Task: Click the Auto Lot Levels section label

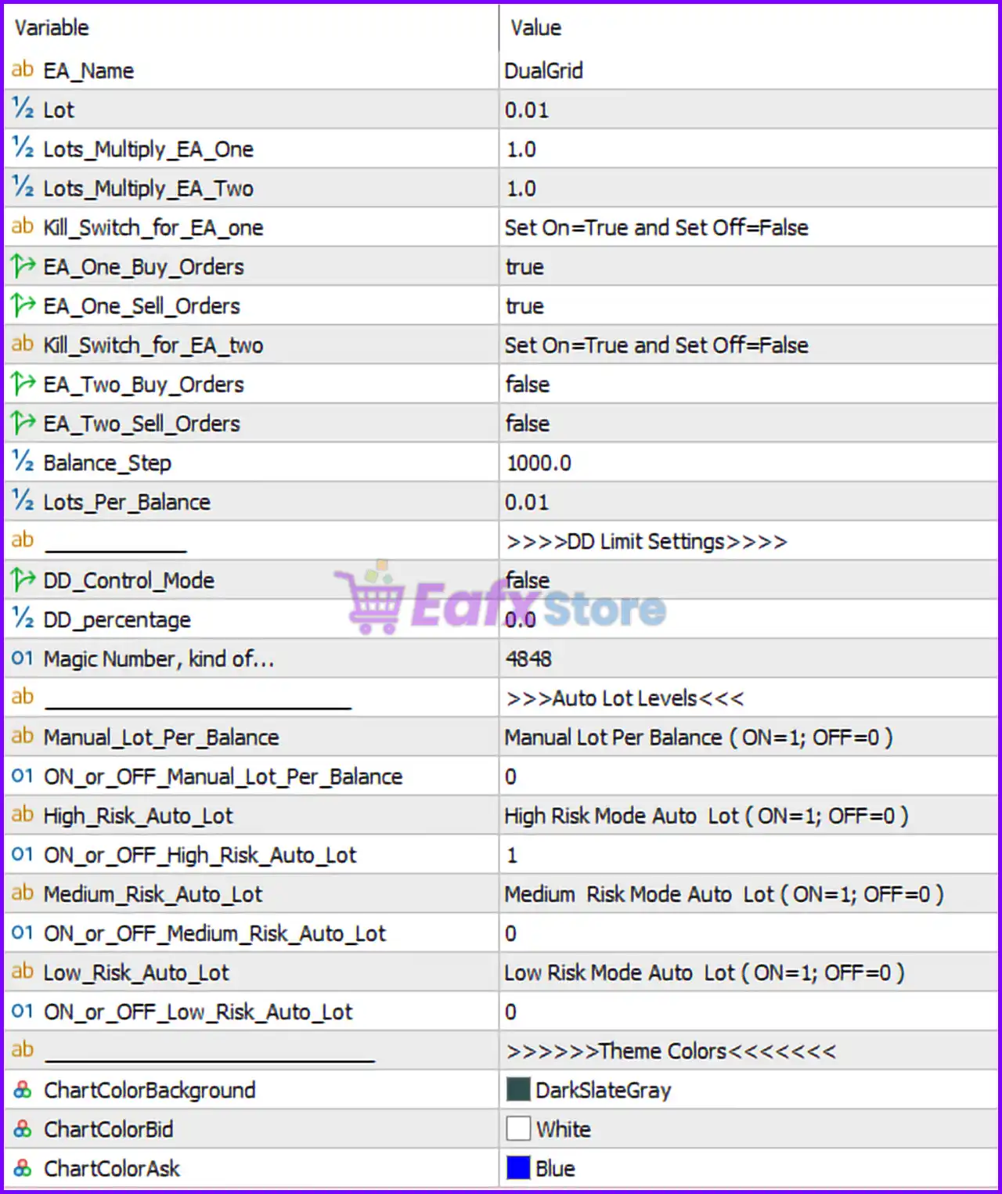Action: click(x=624, y=697)
